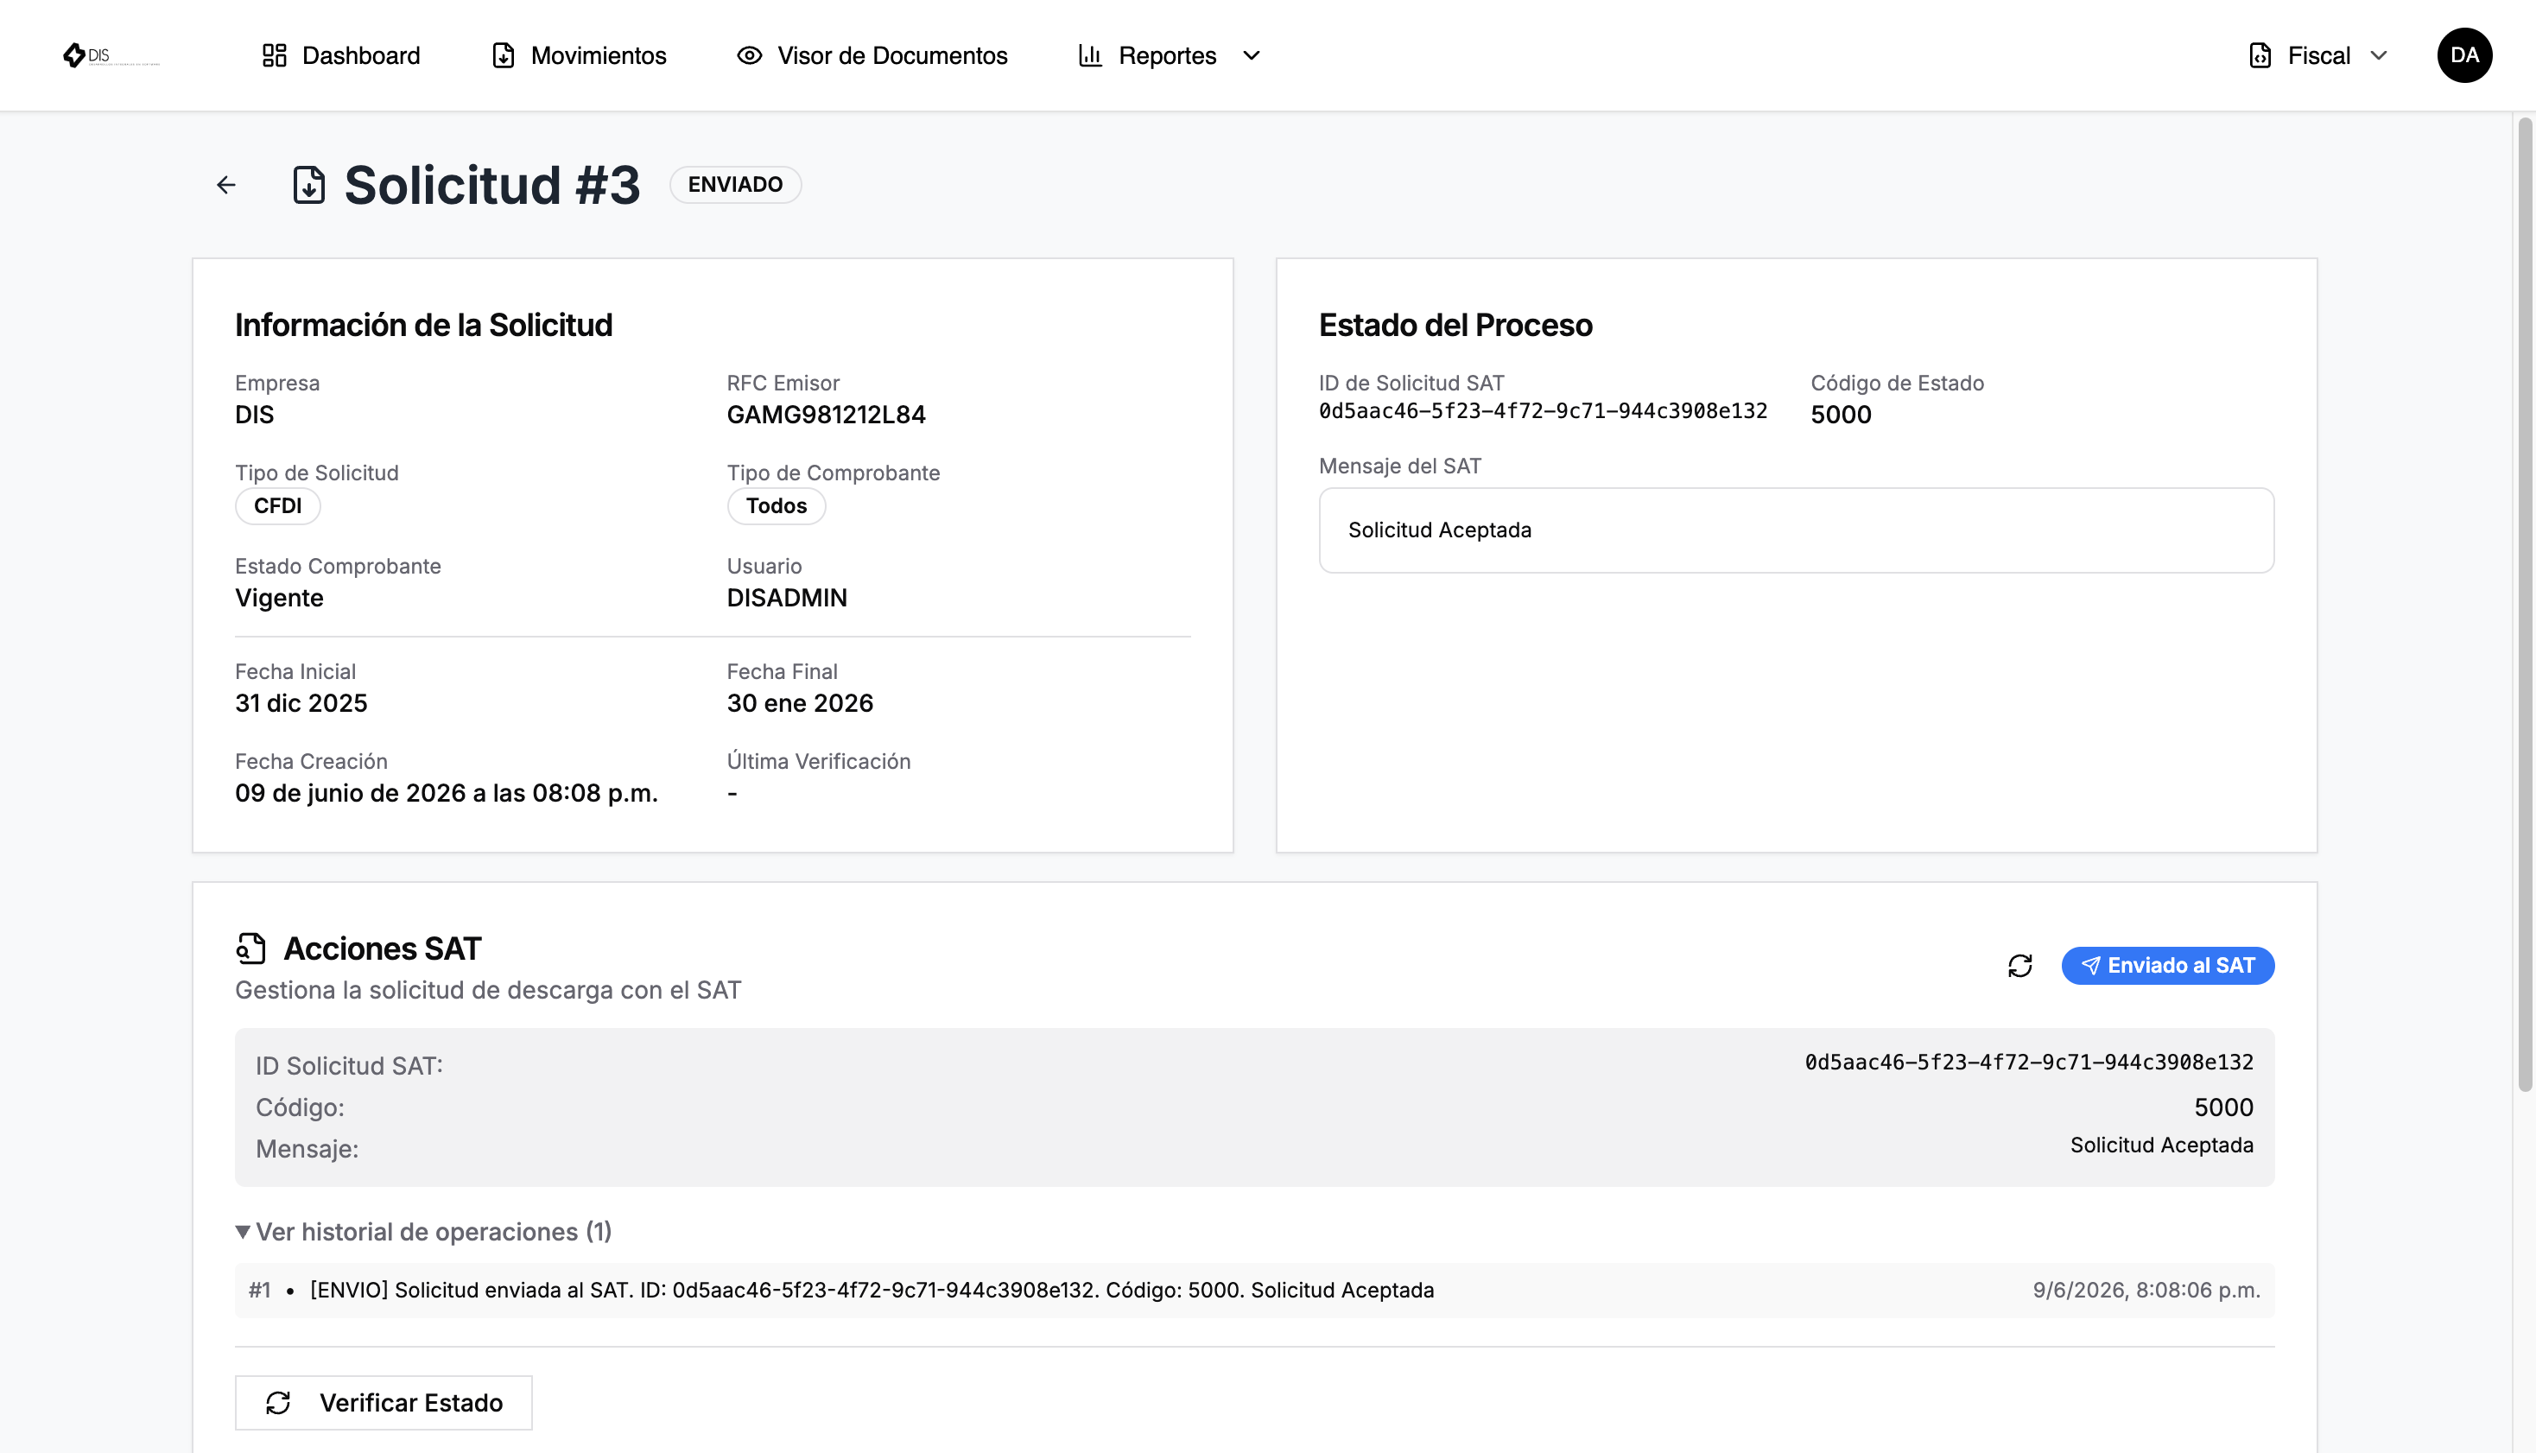Click the Acciones SAT file-search icon

(x=251, y=948)
